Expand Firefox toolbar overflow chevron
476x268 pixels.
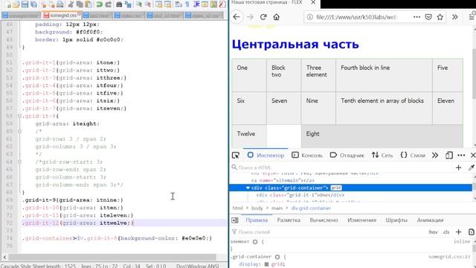[454, 17]
